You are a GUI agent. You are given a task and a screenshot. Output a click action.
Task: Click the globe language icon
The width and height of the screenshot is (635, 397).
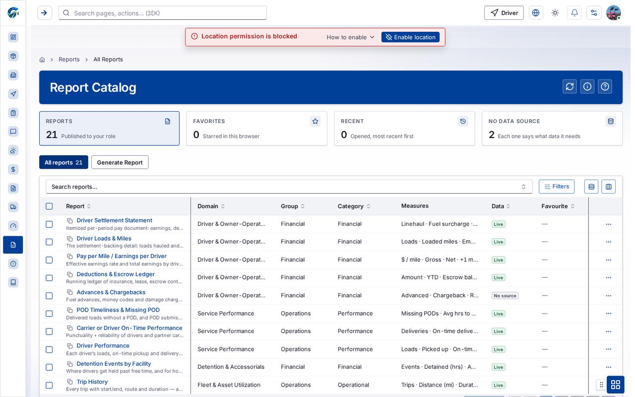pos(536,13)
